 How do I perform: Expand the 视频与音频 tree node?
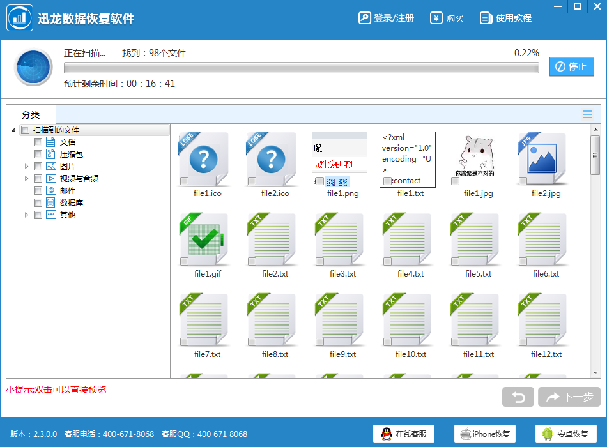pyautogui.click(x=27, y=179)
